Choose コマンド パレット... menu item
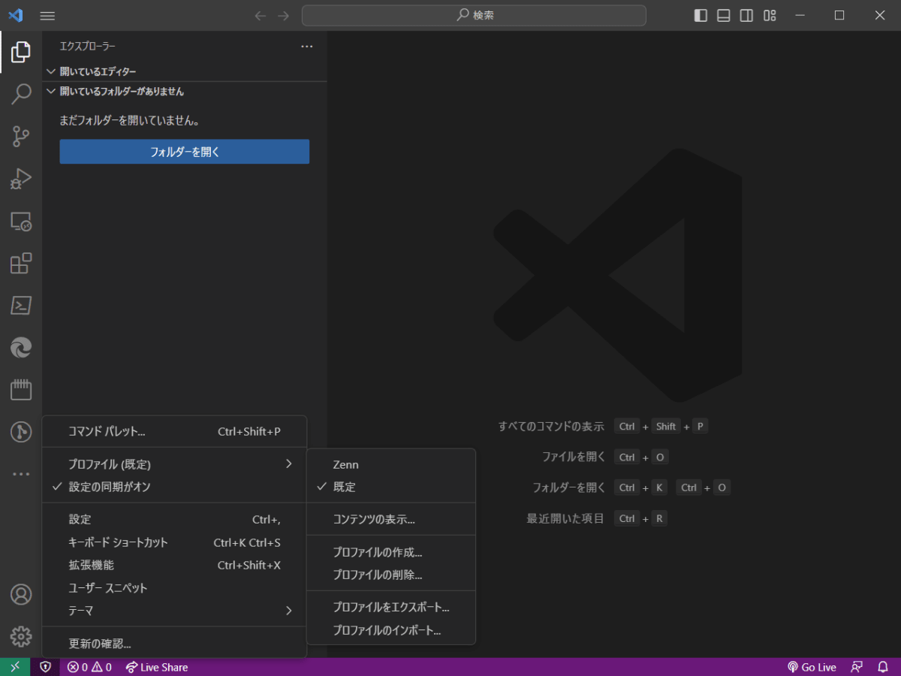 (174, 432)
